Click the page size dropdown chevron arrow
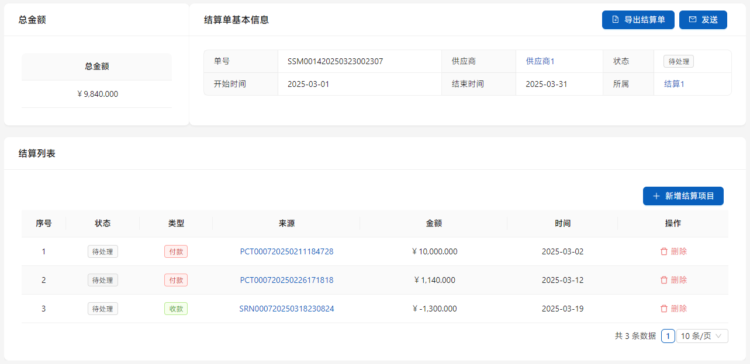Viewport: 750px width, 364px height. coord(719,336)
